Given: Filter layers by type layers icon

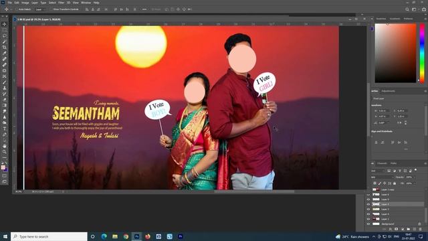Looking at the screenshot, I should coord(400,171).
